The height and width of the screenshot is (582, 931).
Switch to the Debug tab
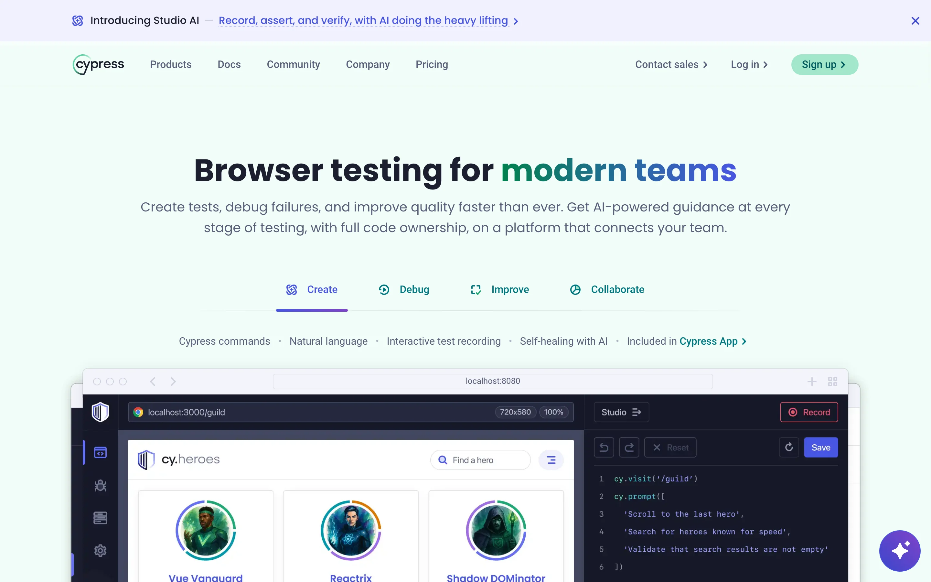tap(404, 289)
